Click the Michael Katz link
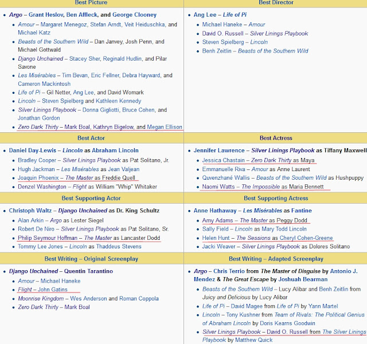 (x=34, y=33)
